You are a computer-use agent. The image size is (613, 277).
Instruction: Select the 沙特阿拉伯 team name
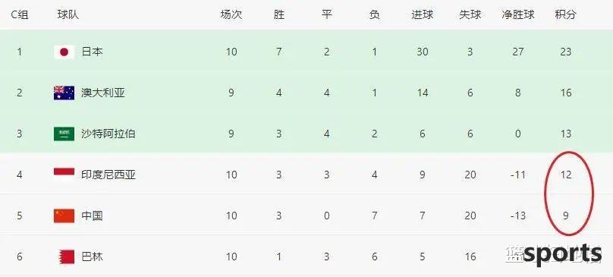[108, 134]
